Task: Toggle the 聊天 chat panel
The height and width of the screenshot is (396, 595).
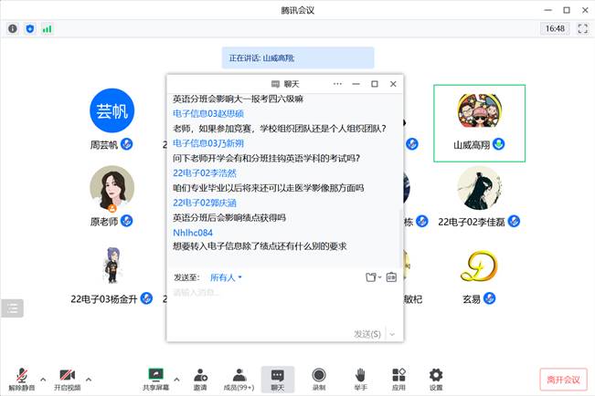Action: coord(277,379)
